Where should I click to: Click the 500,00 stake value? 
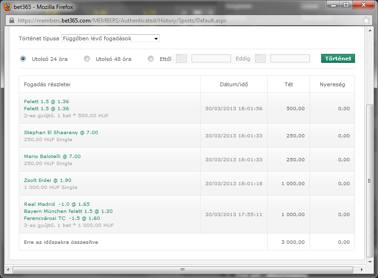click(x=295, y=109)
